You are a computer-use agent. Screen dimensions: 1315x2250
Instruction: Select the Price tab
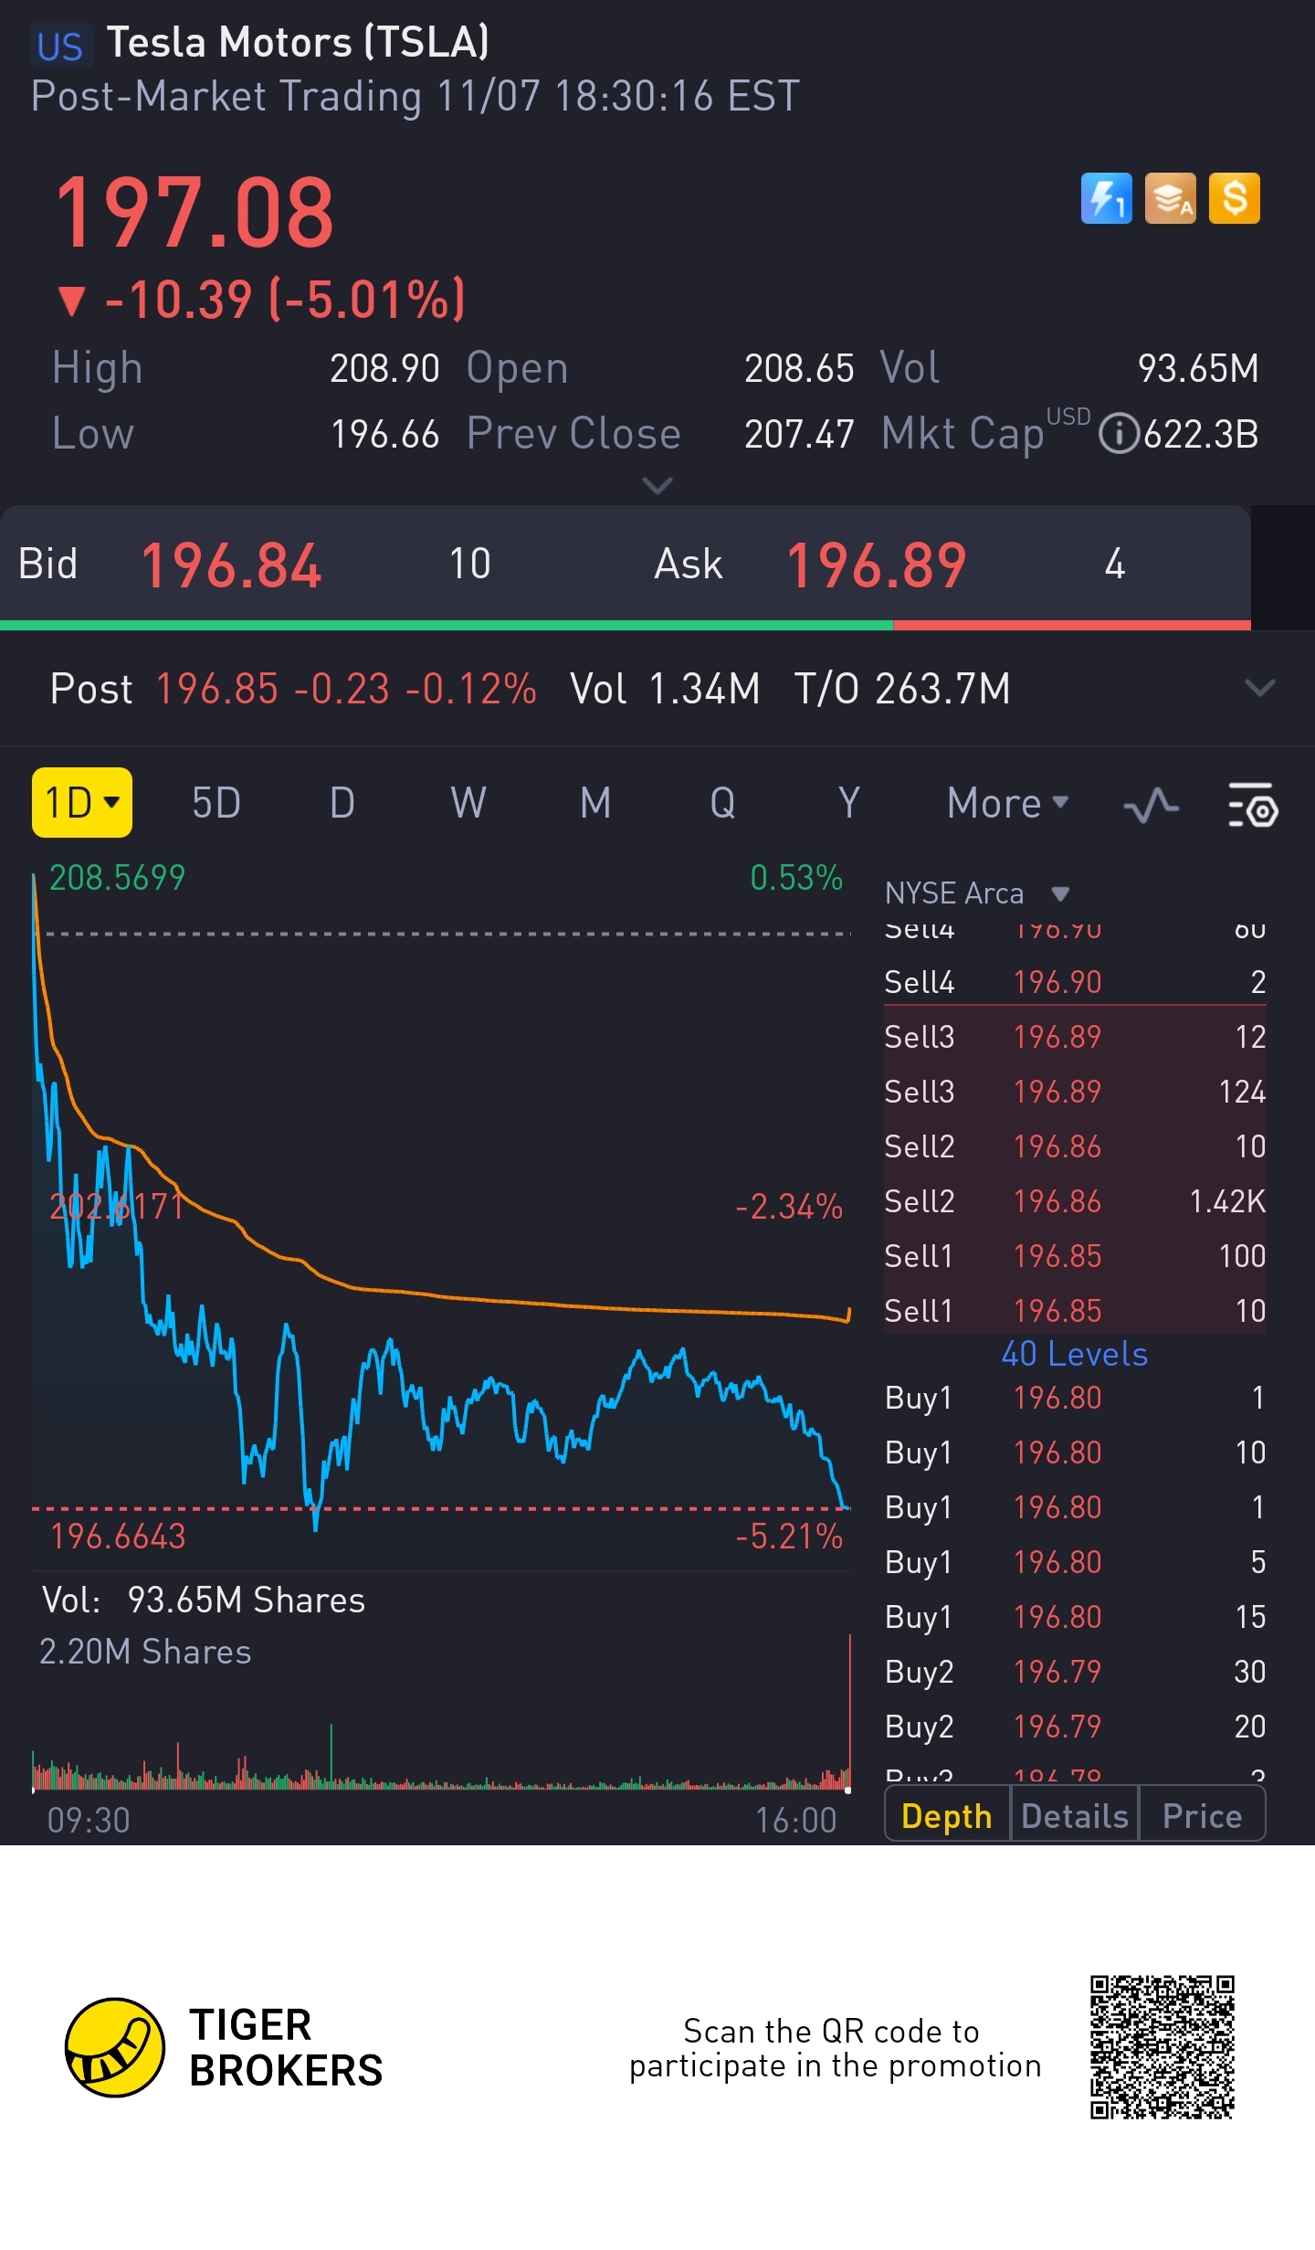point(1202,1816)
